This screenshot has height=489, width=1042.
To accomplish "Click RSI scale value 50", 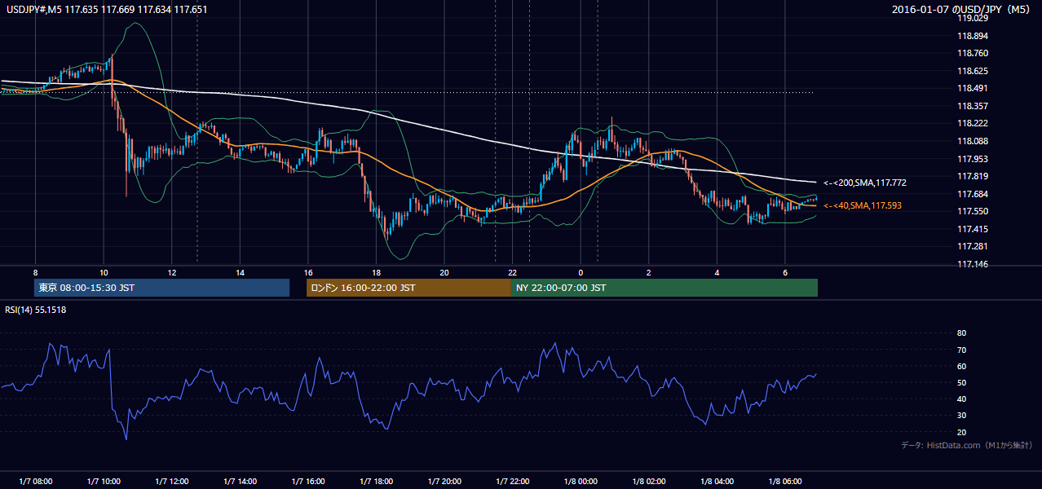I will point(961,382).
